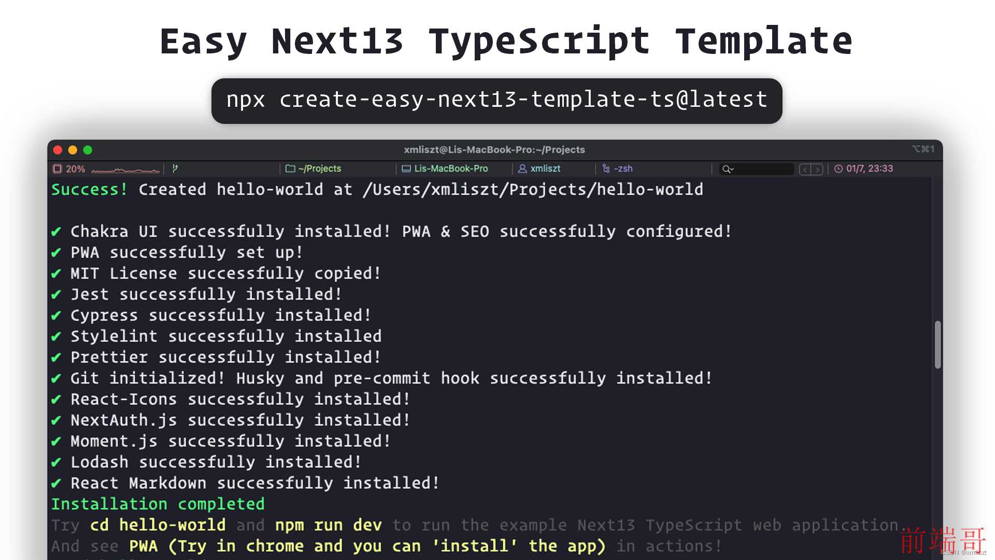Click the 01/7, 23:33 timestamp
This screenshot has width=995, height=560.
(870, 169)
